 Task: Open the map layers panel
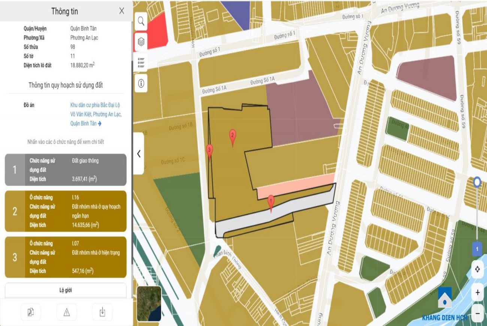pos(141,42)
